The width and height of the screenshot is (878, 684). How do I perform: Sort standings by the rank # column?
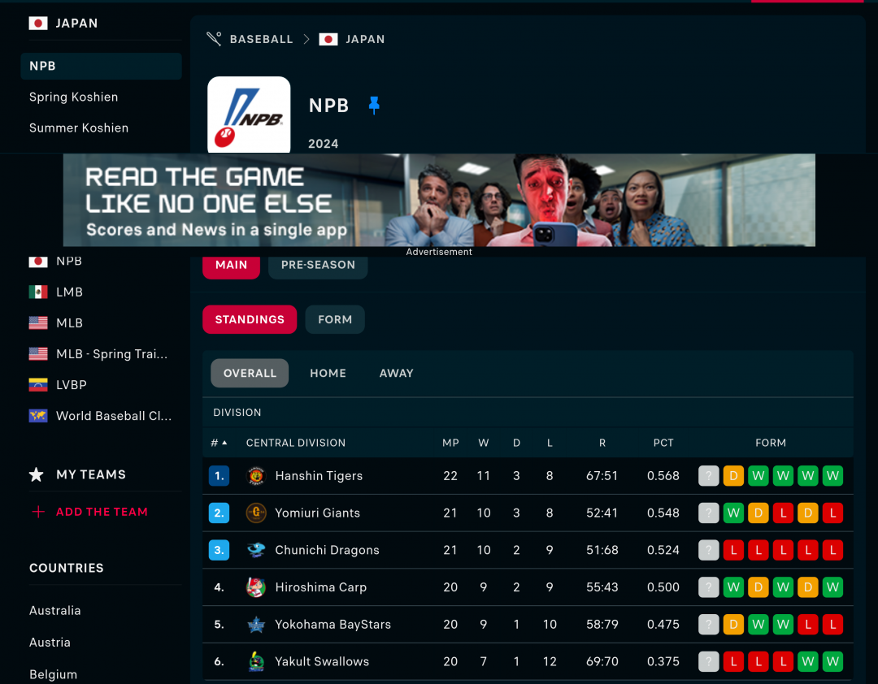[219, 443]
